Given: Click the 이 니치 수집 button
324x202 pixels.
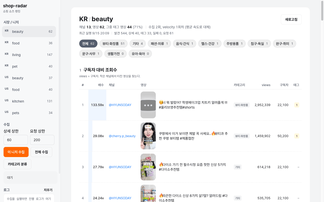Looking at the screenshot, I should click(x=16, y=152).
